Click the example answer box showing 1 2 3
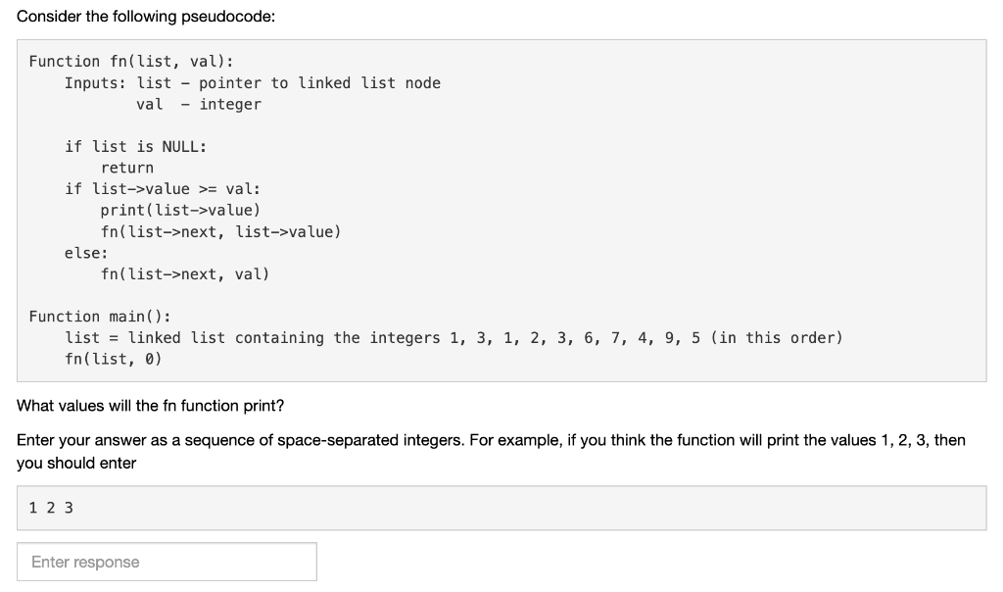Viewport: 1003px width, 592px height. [x=501, y=508]
